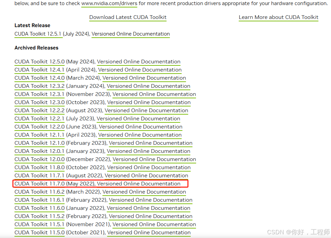View documentation for 12.3.1 (November 2023)
Image resolution: width=331 pixels, height=238 pixels.
click(x=154, y=94)
